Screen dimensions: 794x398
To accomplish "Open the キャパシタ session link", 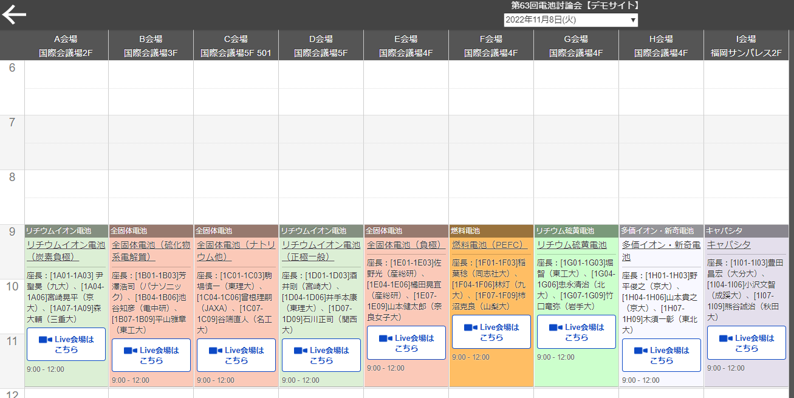I will (728, 245).
